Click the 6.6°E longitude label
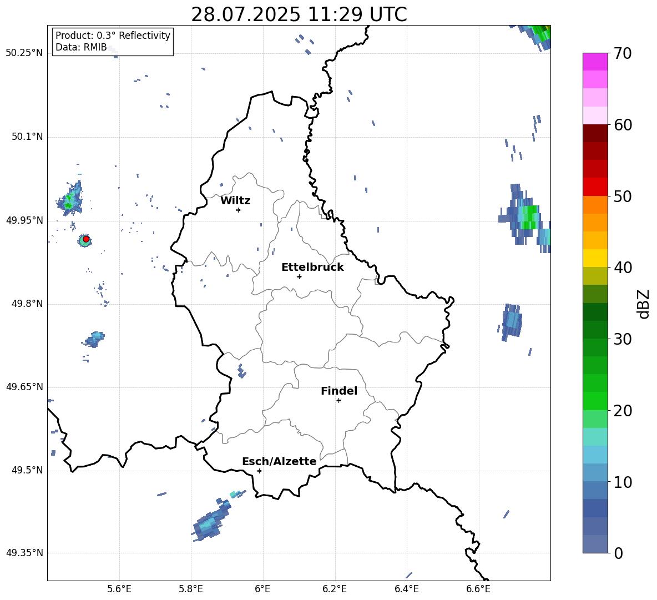 (x=478, y=589)
